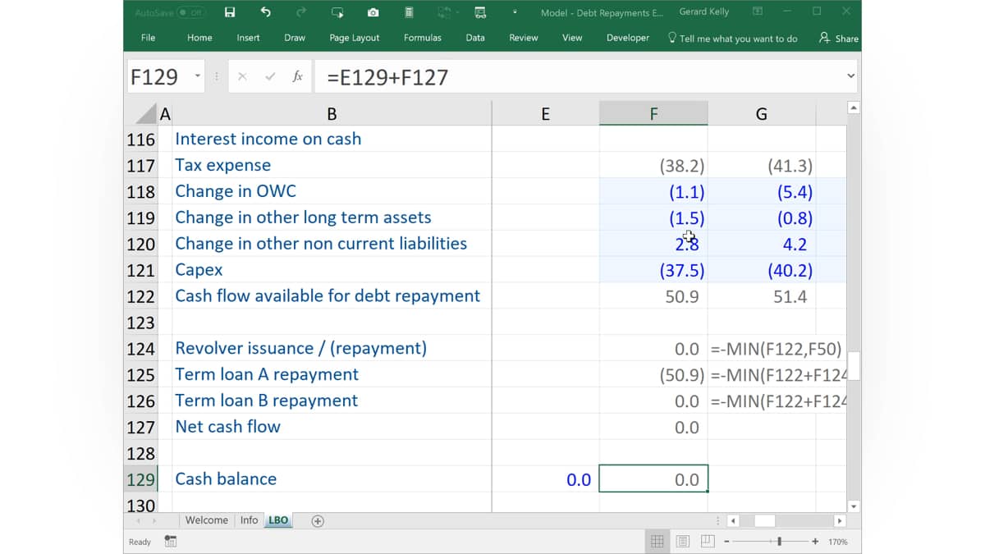
Task: Open the Insert ribbon tab
Action: click(248, 38)
